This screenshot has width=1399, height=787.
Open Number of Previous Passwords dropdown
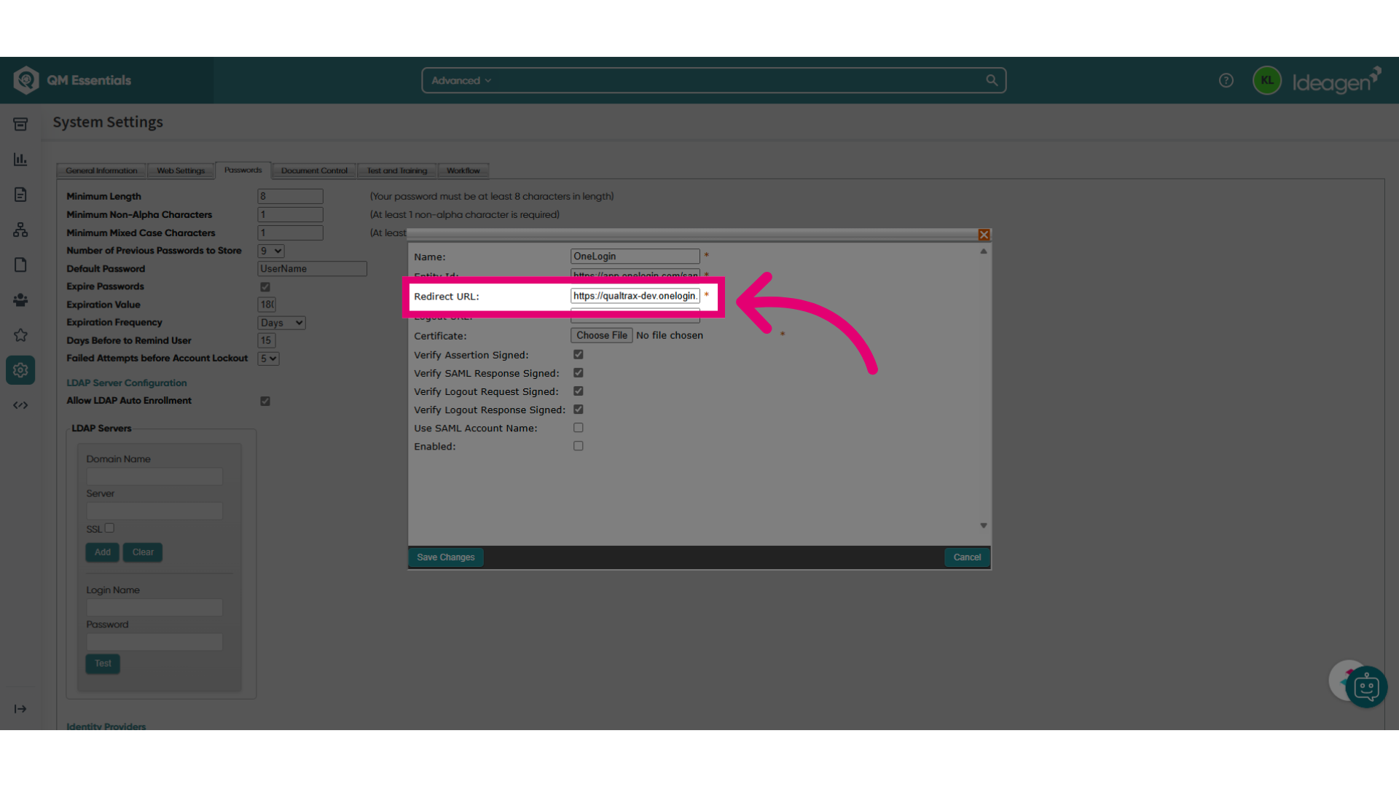271,251
